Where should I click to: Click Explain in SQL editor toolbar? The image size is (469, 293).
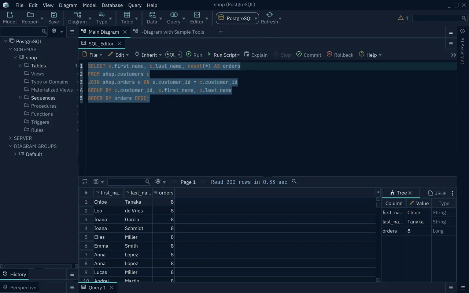pos(256,55)
